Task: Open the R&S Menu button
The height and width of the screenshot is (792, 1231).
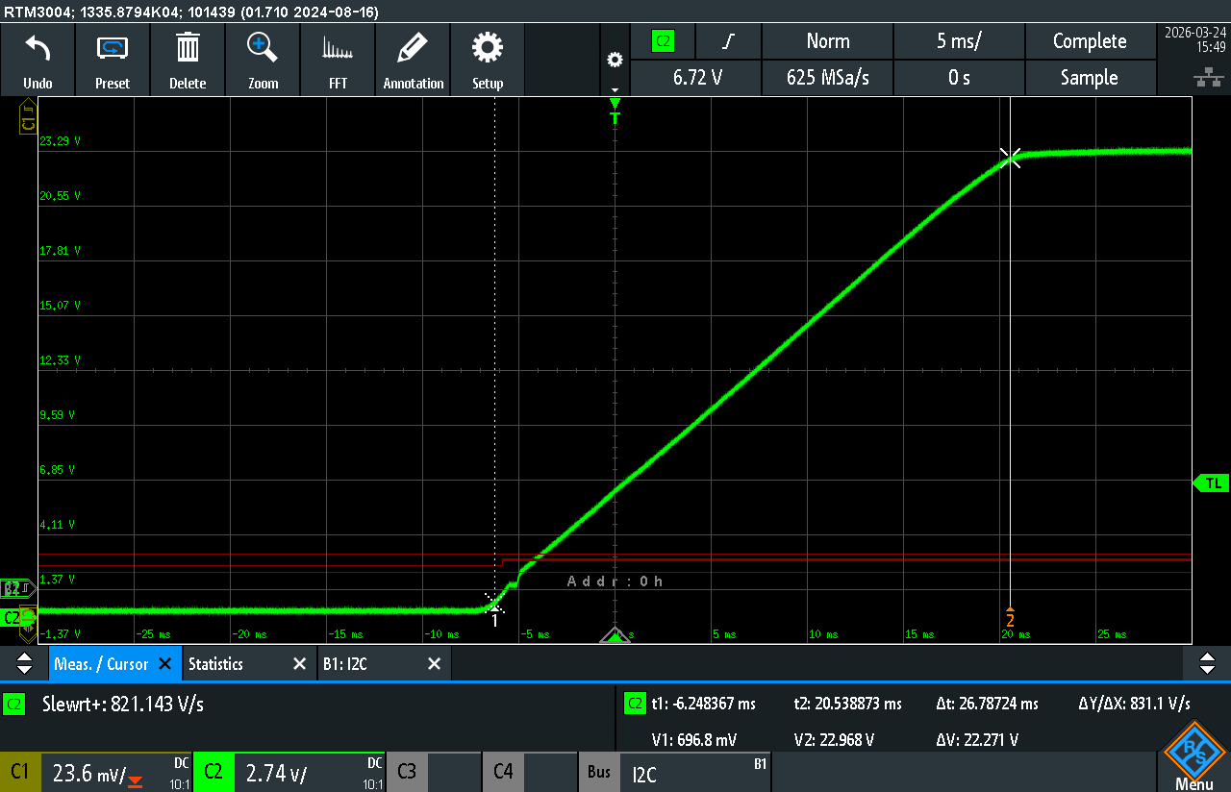Action: (x=1193, y=756)
